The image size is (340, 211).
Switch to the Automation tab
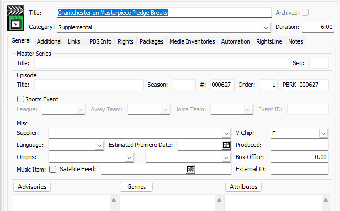pyautogui.click(x=236, y=41)
